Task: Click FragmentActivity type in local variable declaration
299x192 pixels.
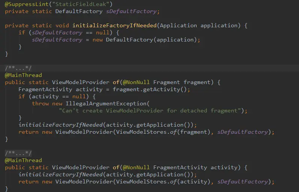Action: (45, 89)
